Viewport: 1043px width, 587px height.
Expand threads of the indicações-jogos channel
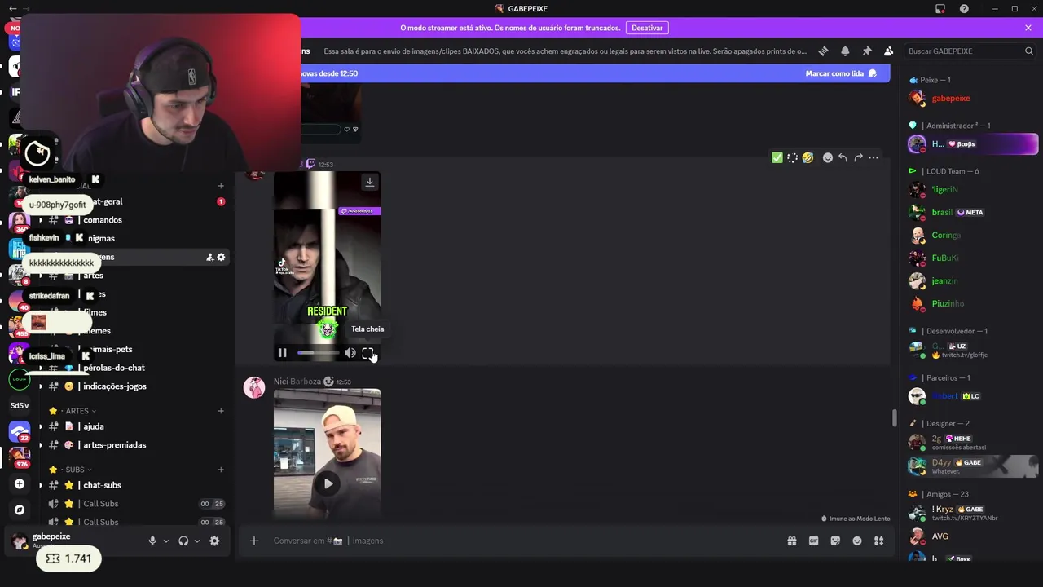tap(40, 386)
